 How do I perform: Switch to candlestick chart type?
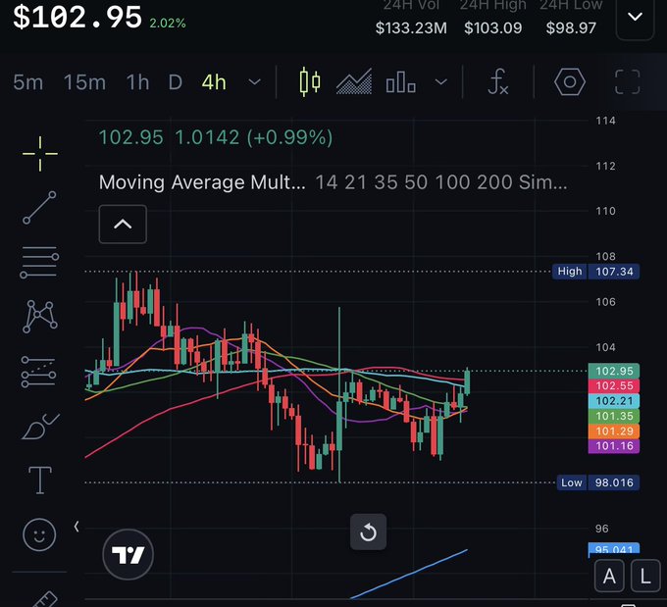coord(310,81)
